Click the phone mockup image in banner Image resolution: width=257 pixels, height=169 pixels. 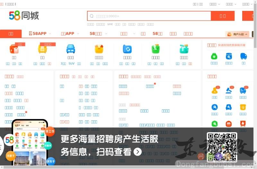point(30,142)
